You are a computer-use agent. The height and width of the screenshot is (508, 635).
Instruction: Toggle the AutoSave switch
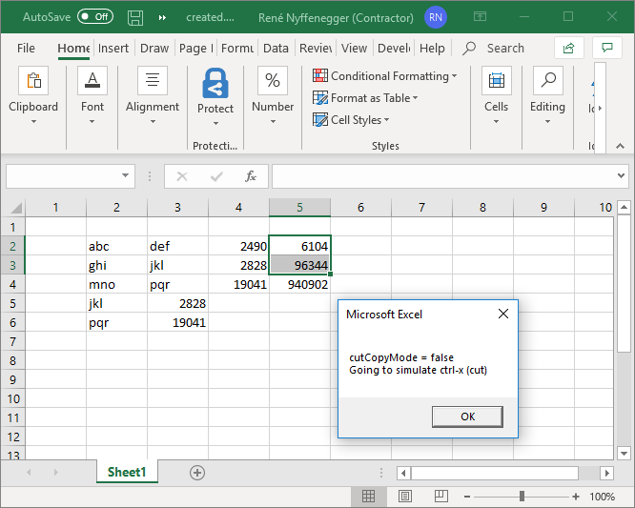click(x=94, y=17)
